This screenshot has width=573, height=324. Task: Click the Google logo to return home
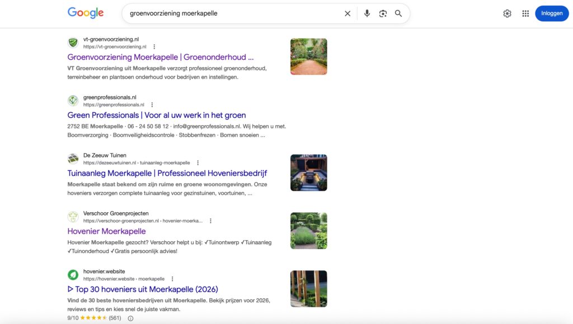click(x=85, y=12)
